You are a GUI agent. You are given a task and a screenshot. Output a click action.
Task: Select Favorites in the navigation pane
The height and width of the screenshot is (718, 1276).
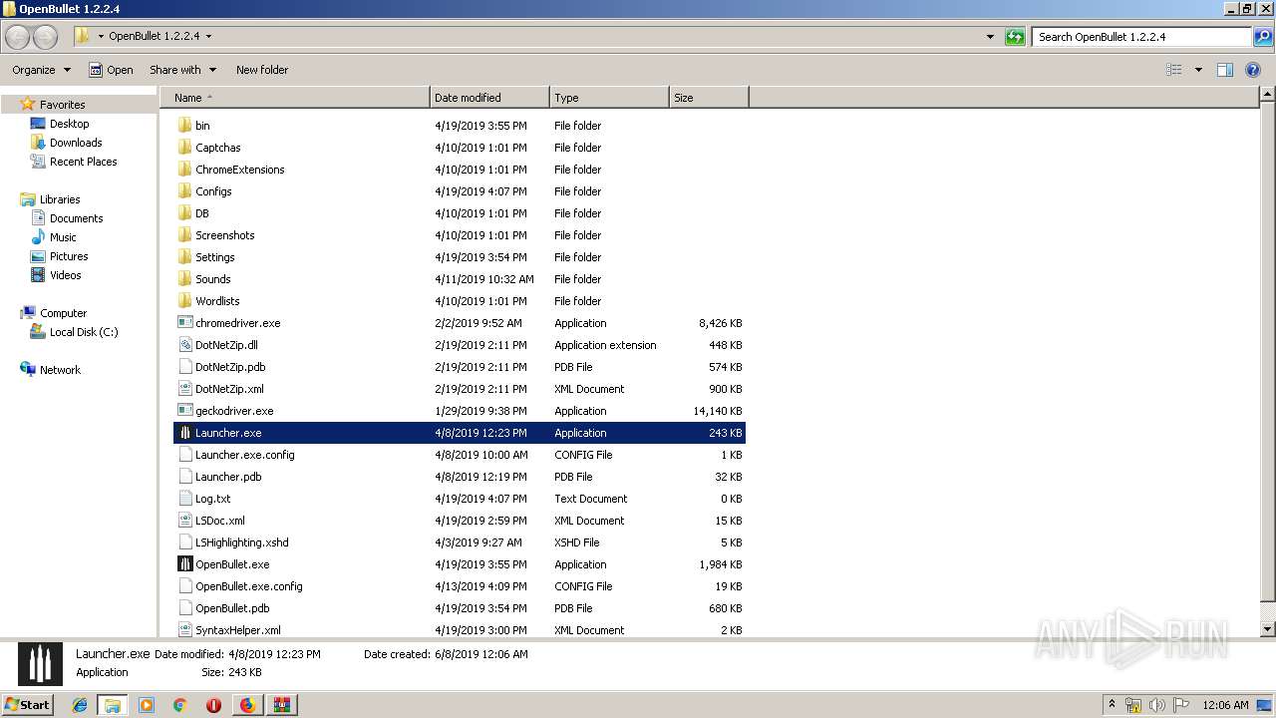click(62, 105)
